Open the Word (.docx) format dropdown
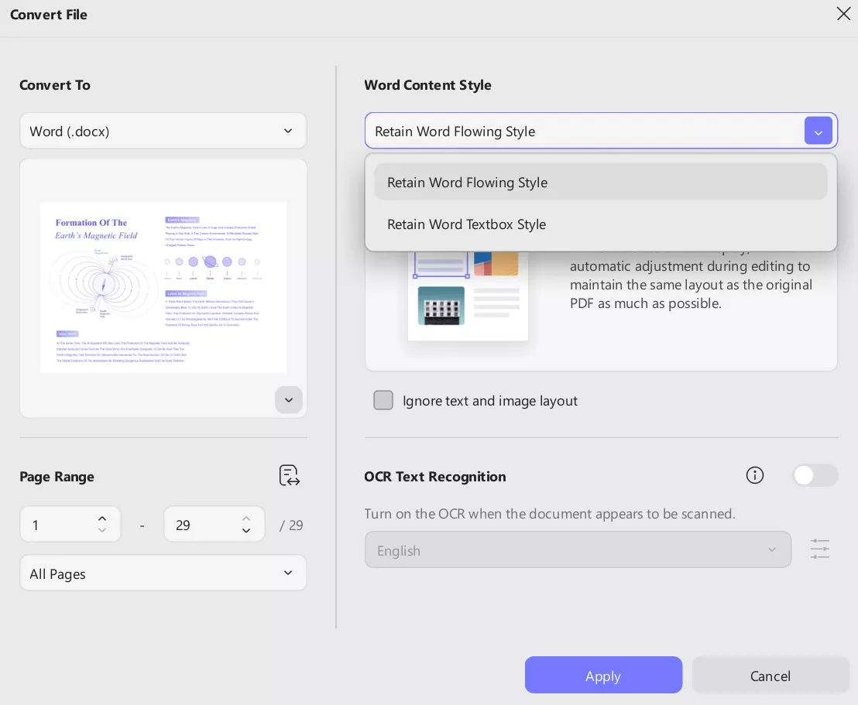This screenshot has height=705, width=858. (163, 131)
